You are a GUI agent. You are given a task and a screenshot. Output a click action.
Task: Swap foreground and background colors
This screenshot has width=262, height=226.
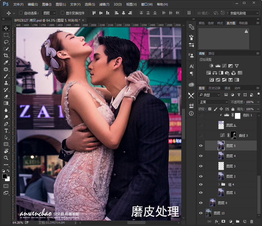8,171
